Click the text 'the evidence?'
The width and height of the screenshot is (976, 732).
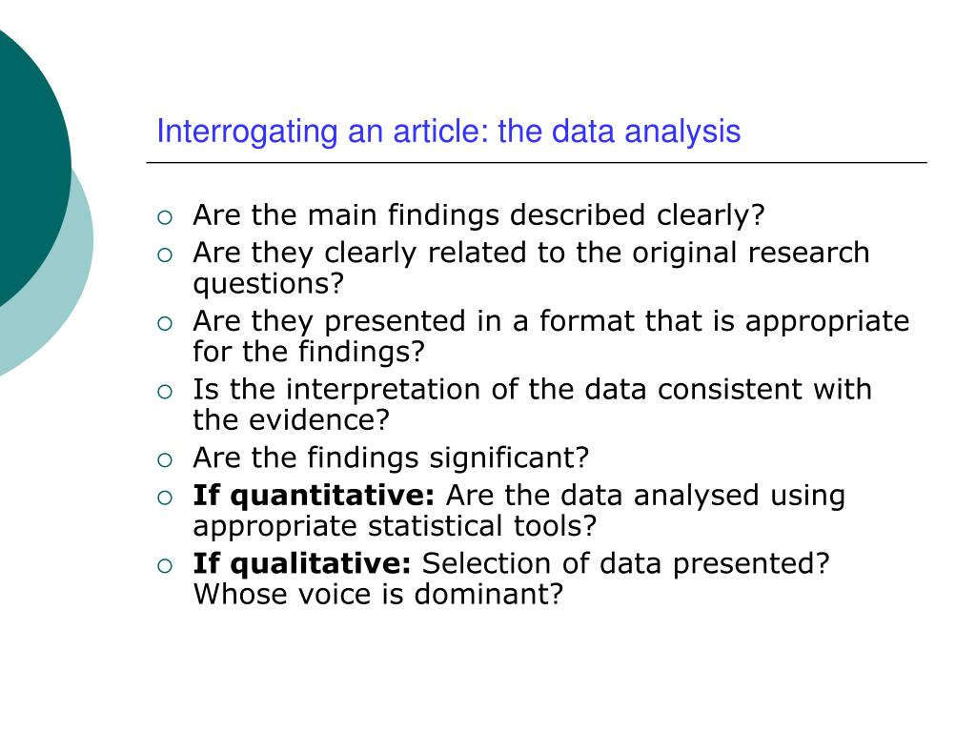292,419
